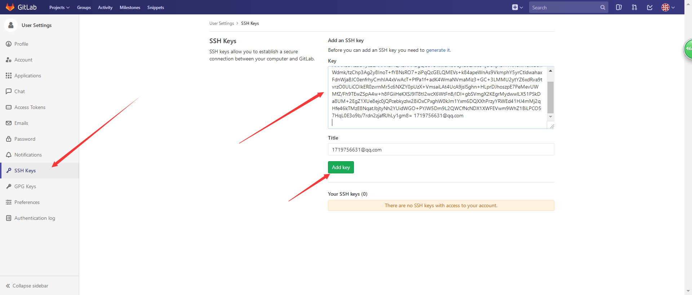Click the page scrollbar down arrow
The image size is (692, 295).
688,291
